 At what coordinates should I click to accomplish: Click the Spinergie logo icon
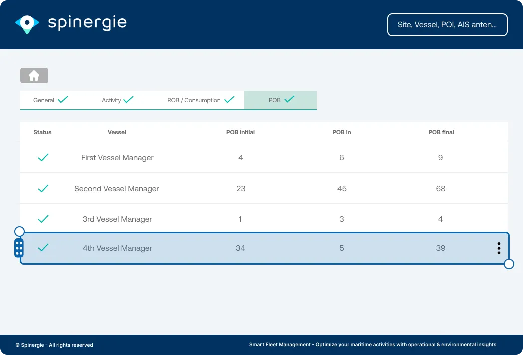click(x=27, y=24)
